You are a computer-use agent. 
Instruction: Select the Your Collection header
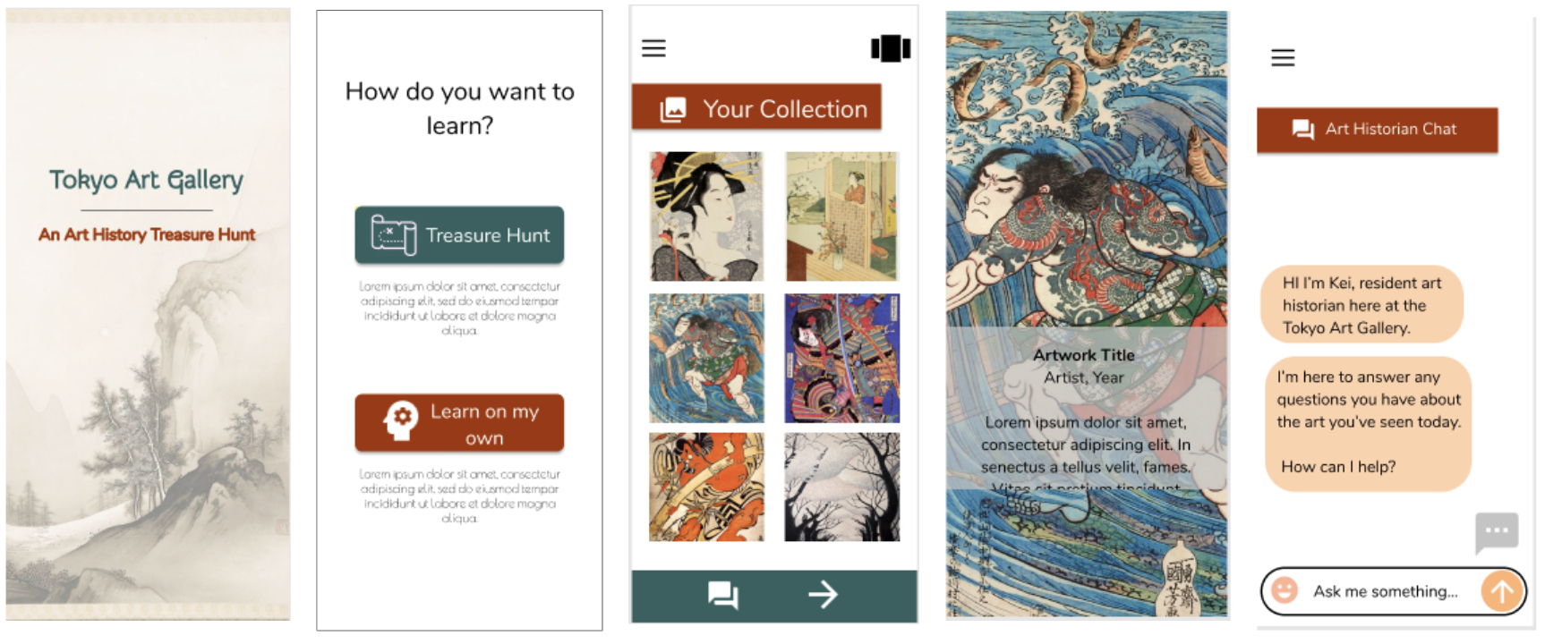point(756,108)
